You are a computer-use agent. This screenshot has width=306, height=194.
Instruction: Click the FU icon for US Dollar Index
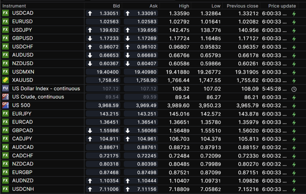click(5, 89)
